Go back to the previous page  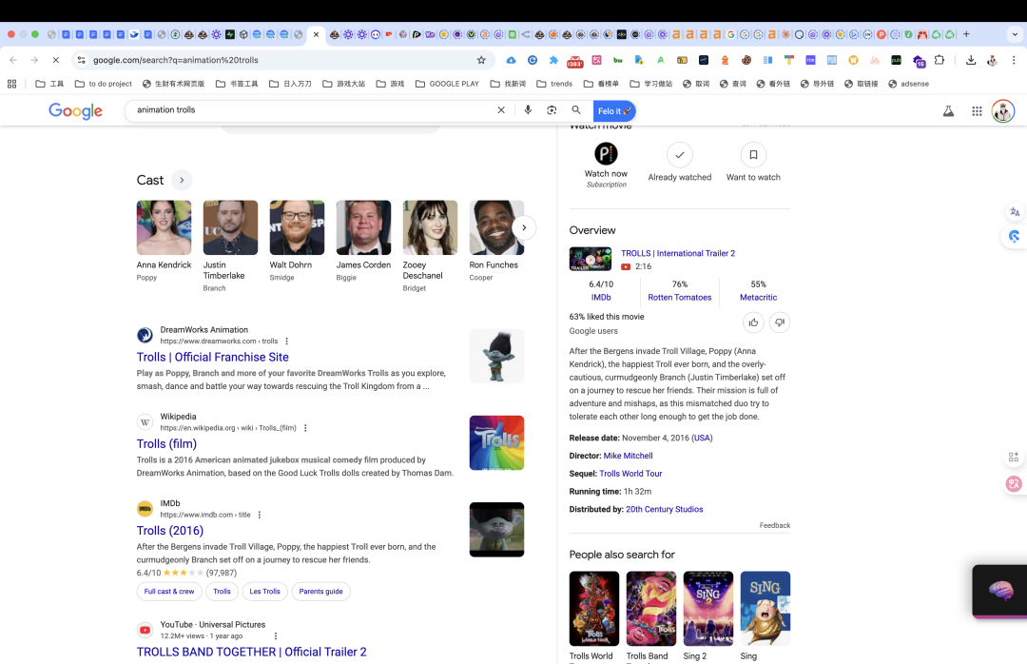coord(13,60)
